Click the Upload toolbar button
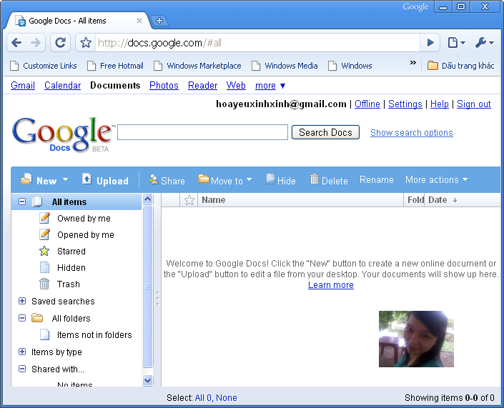This screenshot has height=408, width=504. pyautogui.click(x=105, y=180)
